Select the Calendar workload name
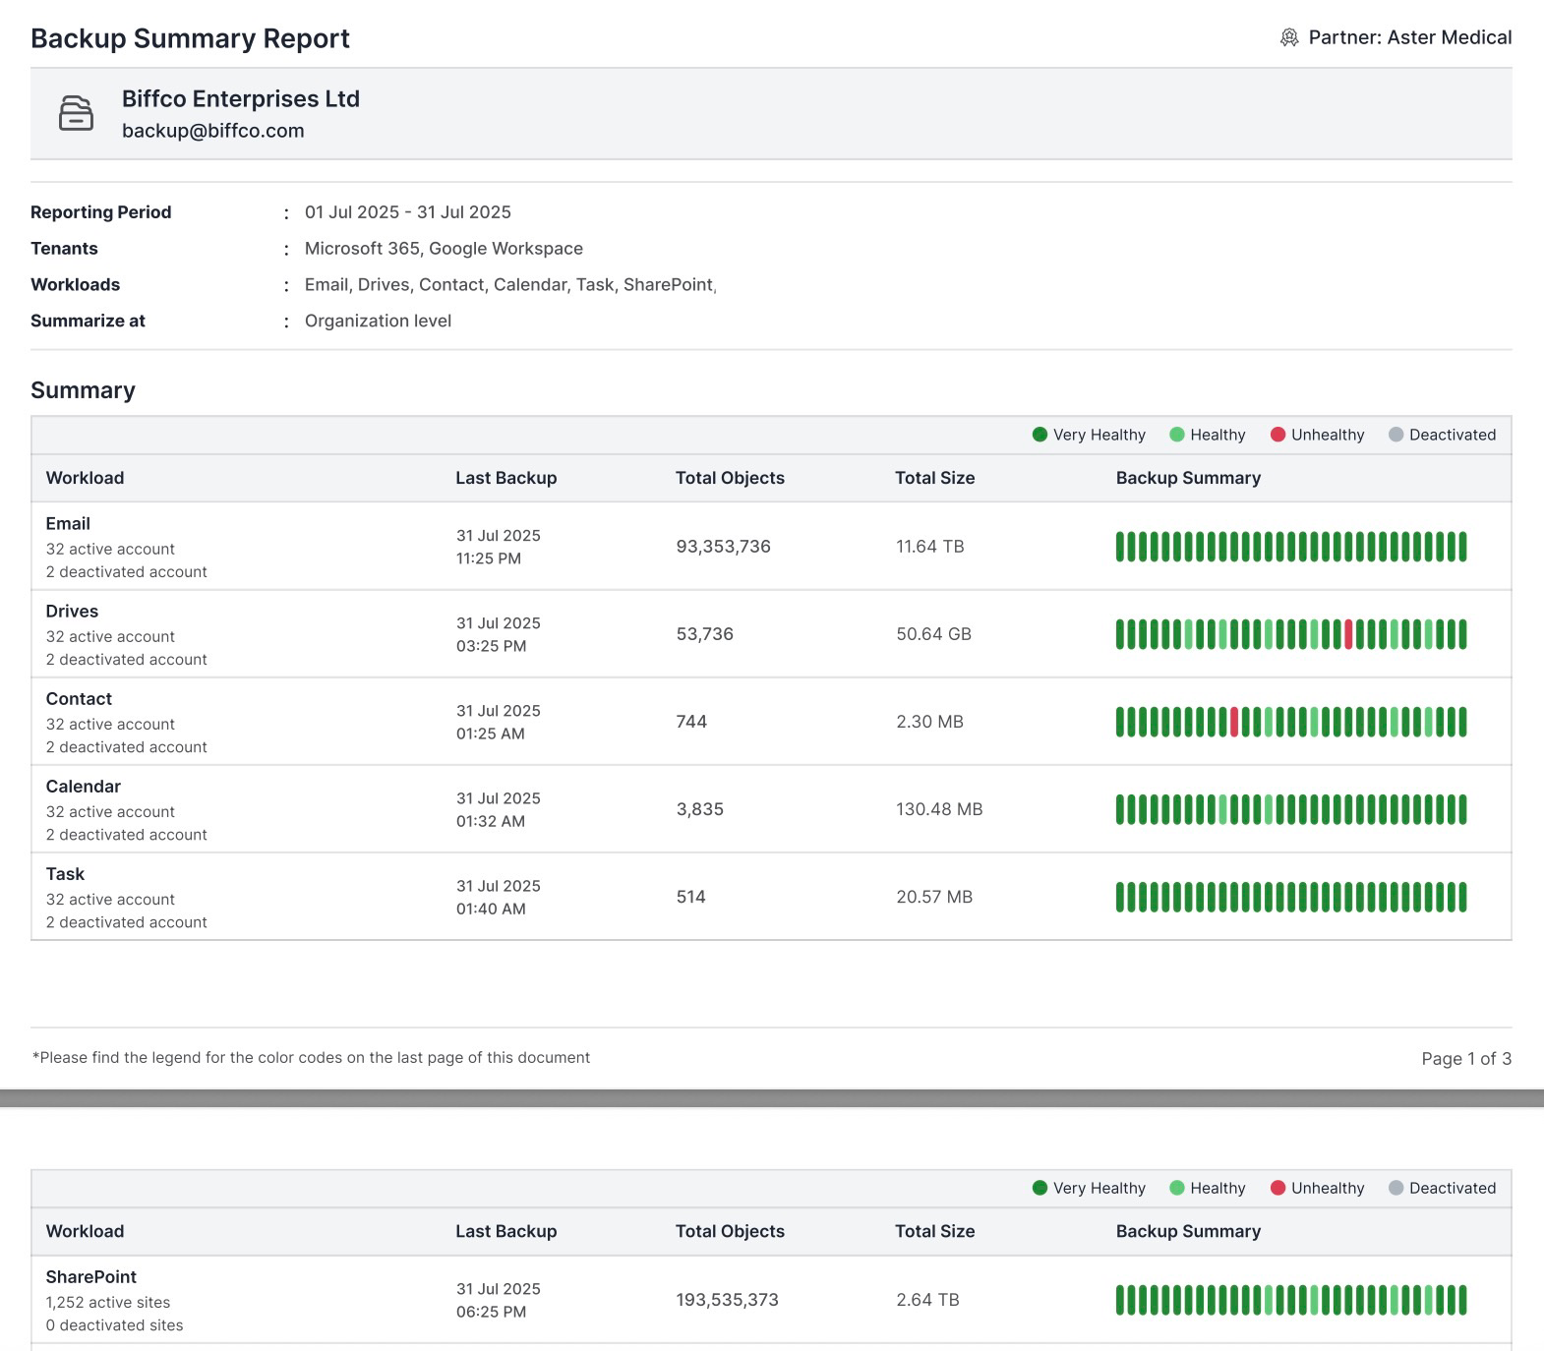The image size is (1544, 1351). 84,787
